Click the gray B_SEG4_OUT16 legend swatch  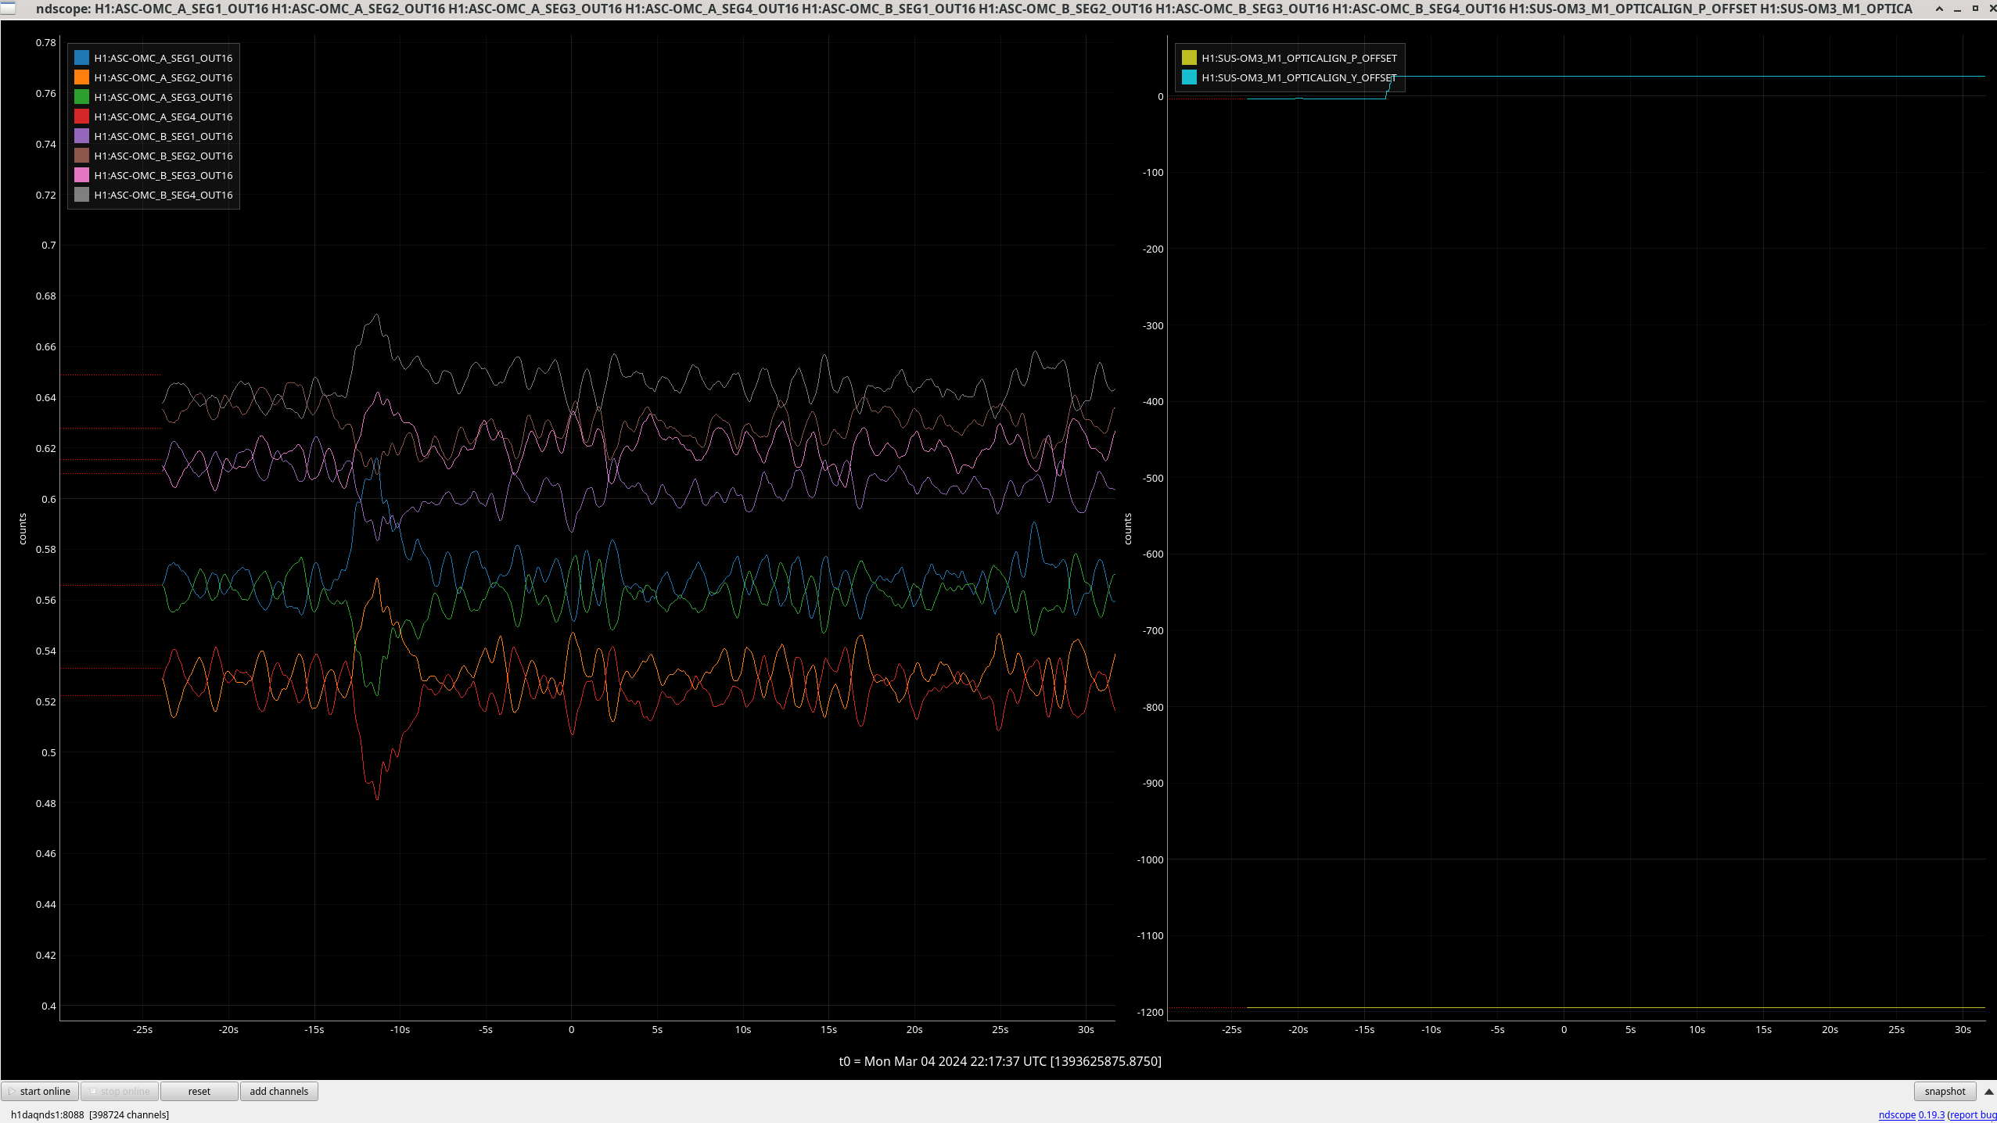pyautogui.click(x=81, y=195)
